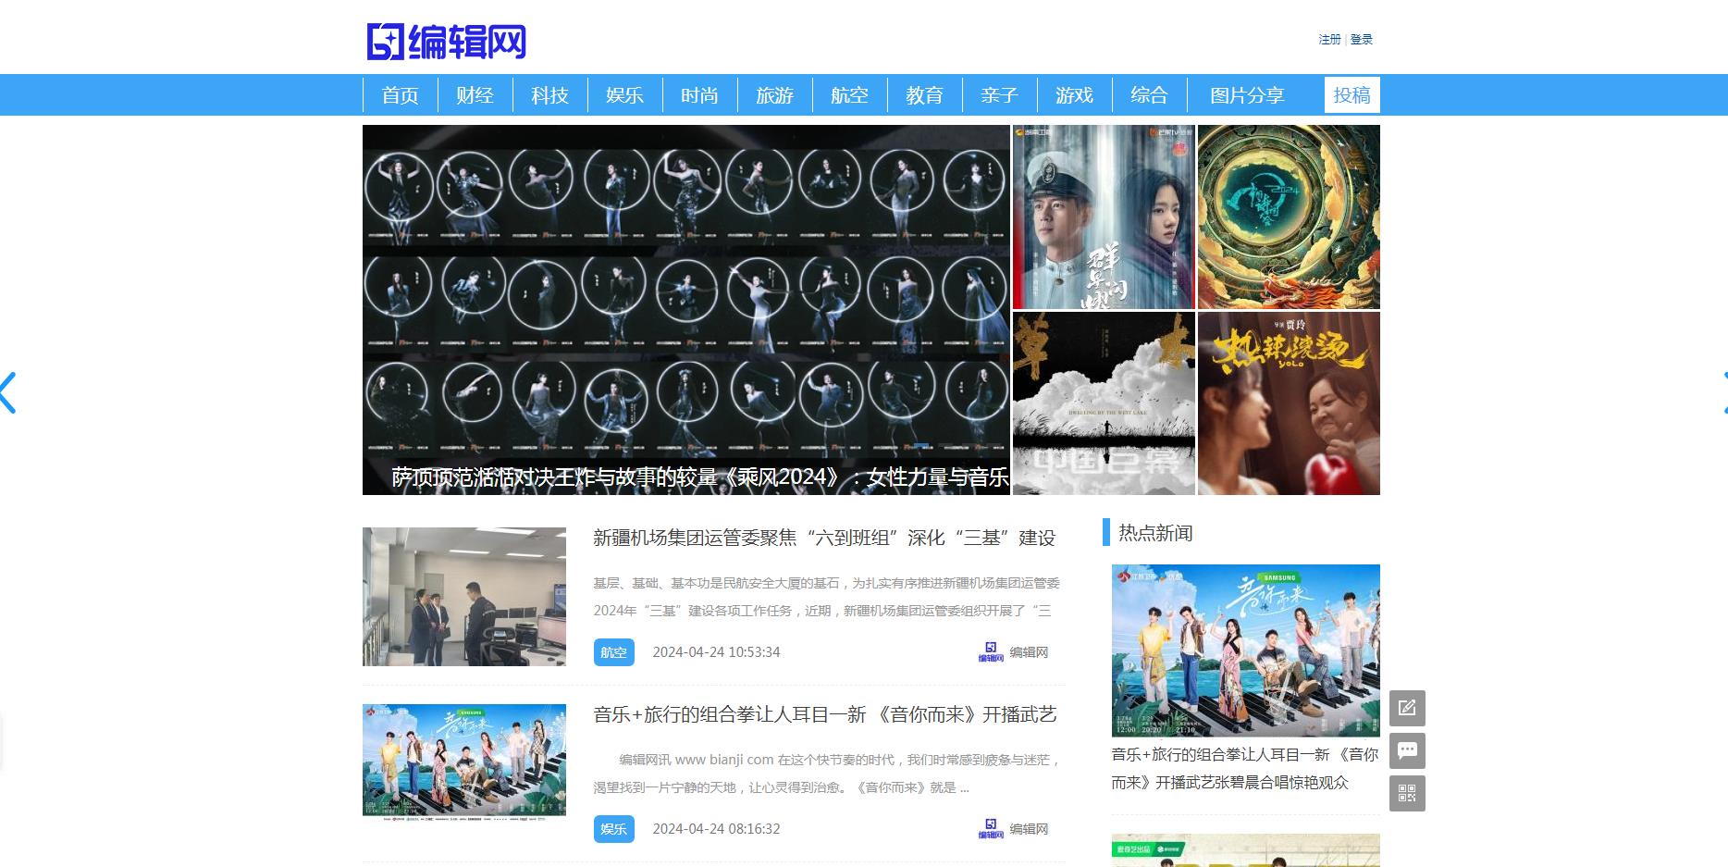Click the 编辑网讯 article summary text
Image resolution: width=1728 pixels, height=867 pixels.
point(826,774)
